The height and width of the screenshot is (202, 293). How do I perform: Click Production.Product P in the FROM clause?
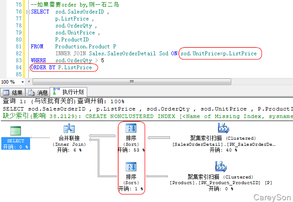[x=85, y=47]
